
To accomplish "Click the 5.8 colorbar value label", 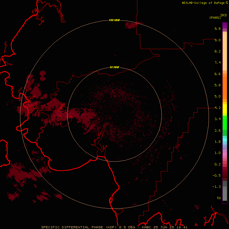I will pyautogui.click(x=218, y=85).
